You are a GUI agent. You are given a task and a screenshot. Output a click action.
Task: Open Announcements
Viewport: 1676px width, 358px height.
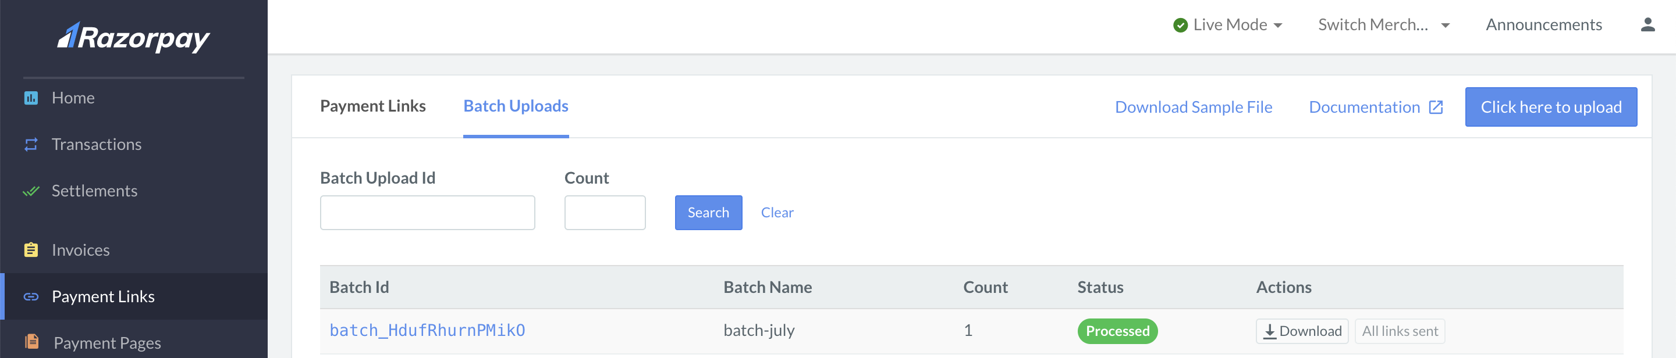coord(1543,24)
